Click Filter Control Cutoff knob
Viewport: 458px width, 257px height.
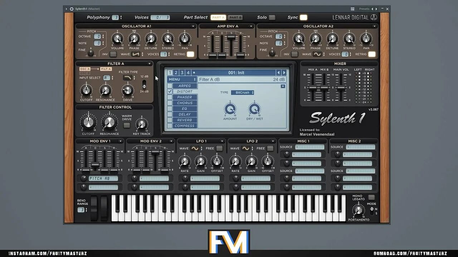pos(88,122)
